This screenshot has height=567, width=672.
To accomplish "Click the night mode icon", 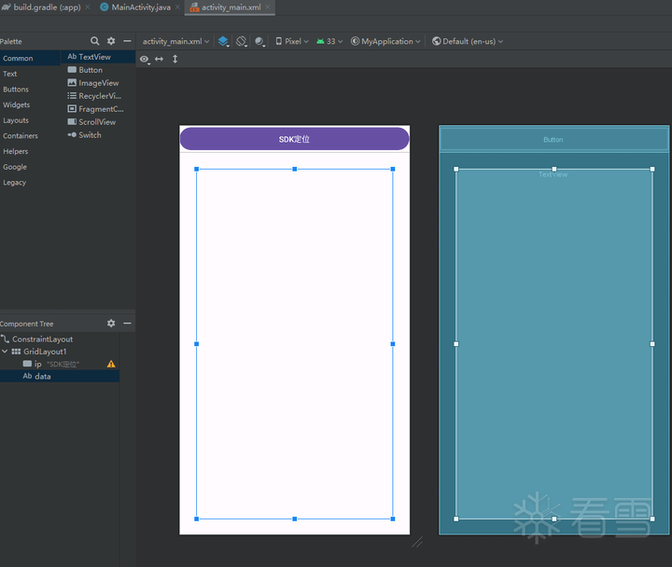I will click(x=259, y=41).
